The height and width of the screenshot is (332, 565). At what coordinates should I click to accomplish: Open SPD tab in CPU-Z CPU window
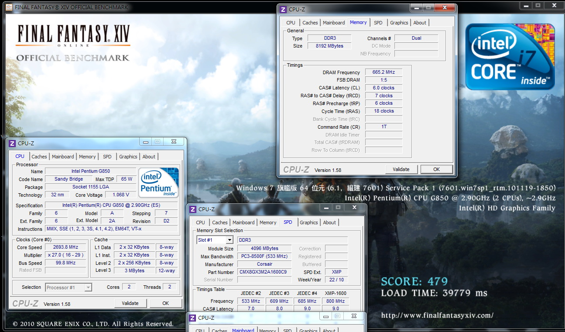(107, 157)
